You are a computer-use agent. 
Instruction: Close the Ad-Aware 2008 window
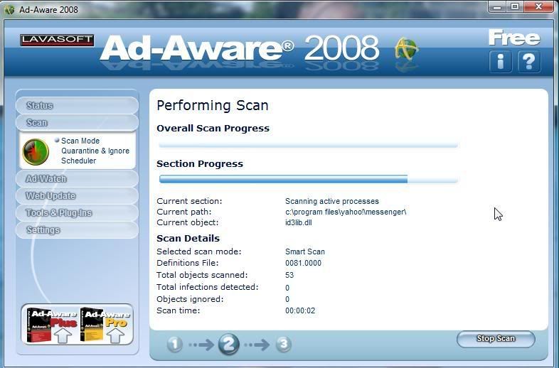539,7
